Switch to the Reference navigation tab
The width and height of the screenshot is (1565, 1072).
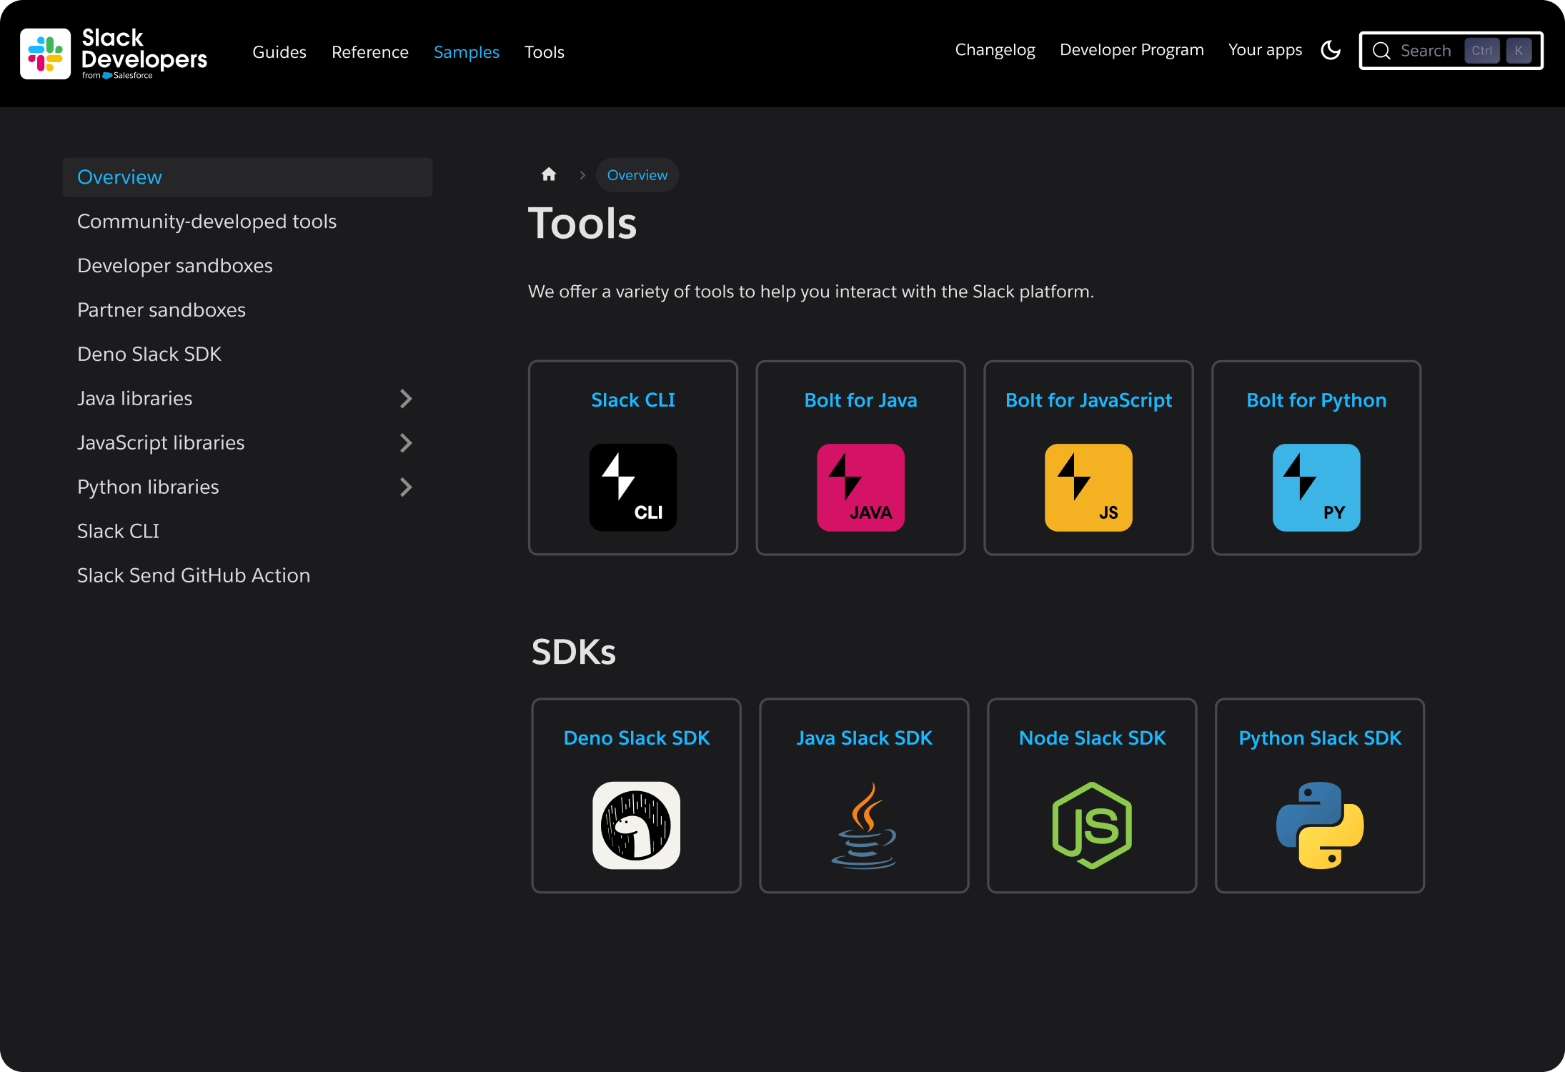369,51
